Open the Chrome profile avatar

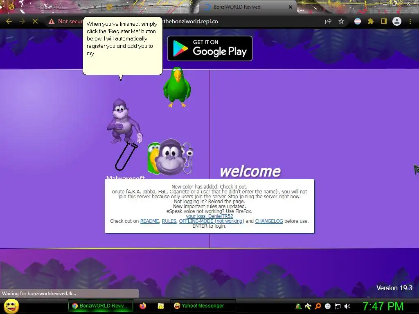pyautogui.click(x=397, y=21)
